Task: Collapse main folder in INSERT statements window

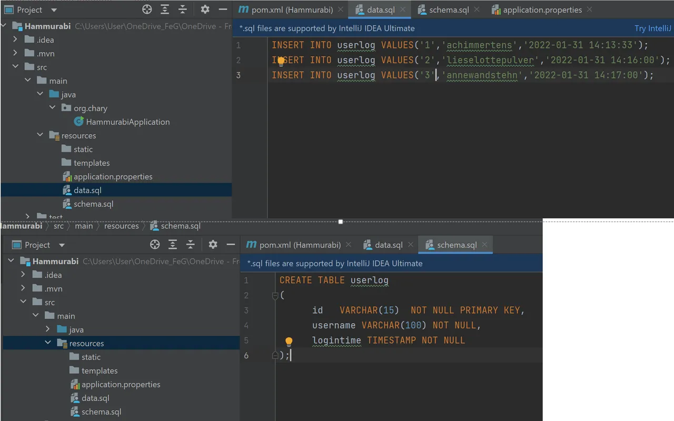Action: (x=28, y=81)
